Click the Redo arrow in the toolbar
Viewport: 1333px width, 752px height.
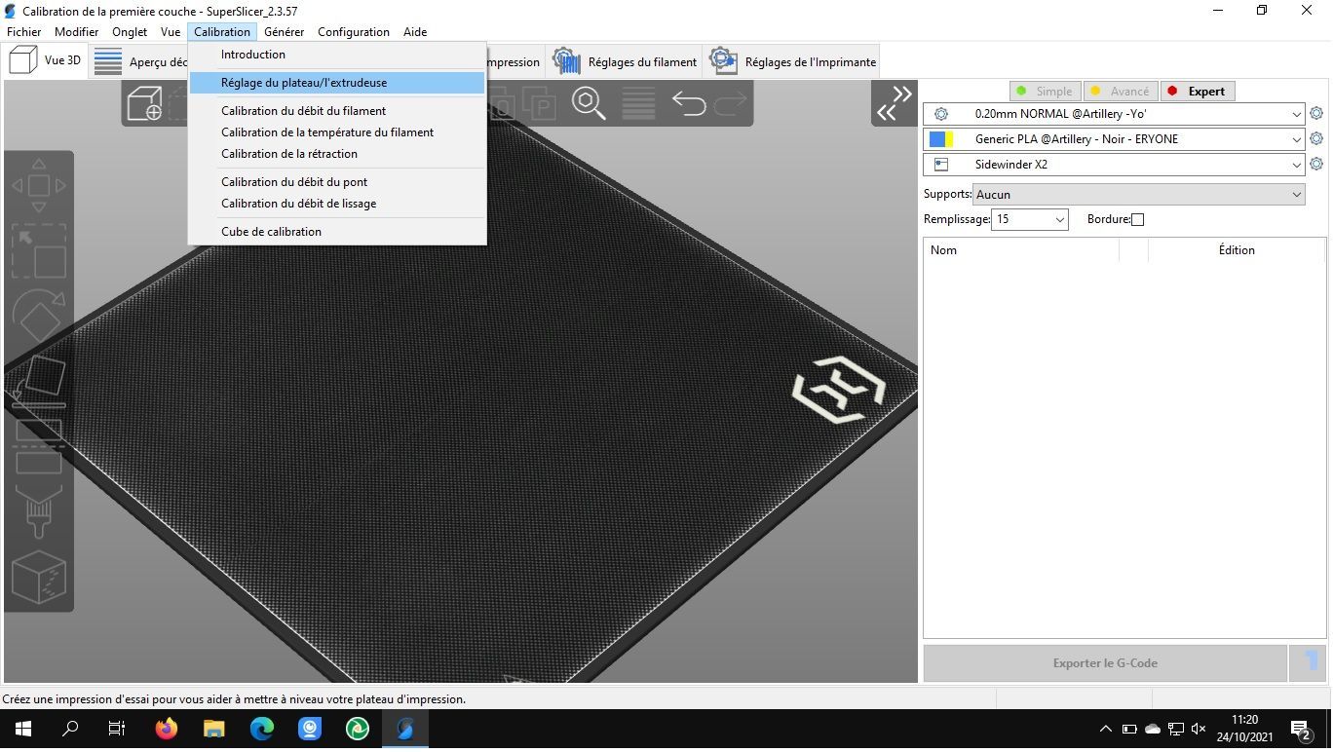point(730,102)
